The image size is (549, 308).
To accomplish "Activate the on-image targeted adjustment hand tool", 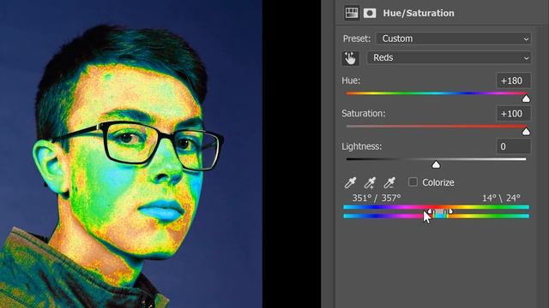I will click(350, 58).
